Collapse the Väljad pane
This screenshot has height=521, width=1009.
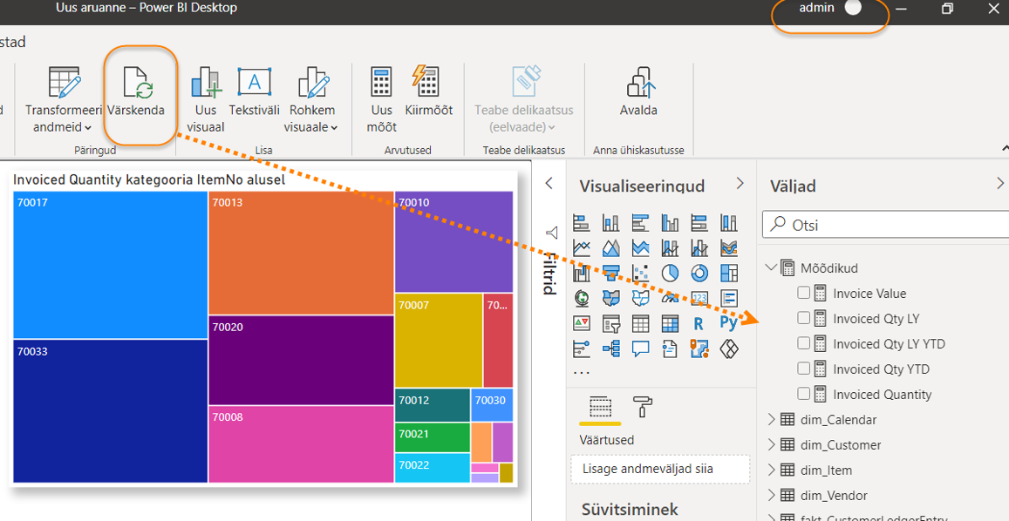click(1000, 182)
